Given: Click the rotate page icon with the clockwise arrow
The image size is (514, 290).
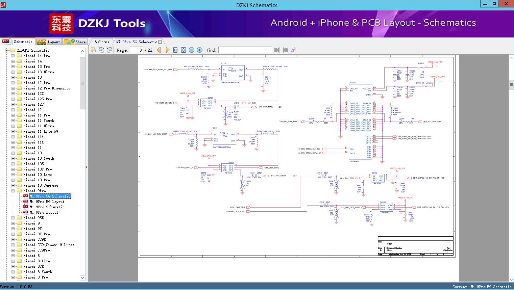Looking at the screenshot, I should (x=101, y=50).
